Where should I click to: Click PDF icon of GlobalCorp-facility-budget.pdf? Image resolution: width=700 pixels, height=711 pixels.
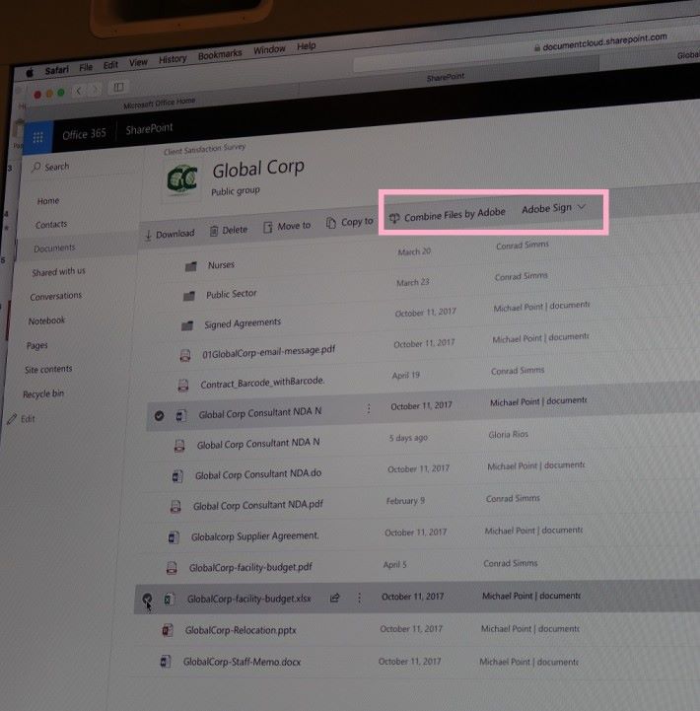pos(172,568)
